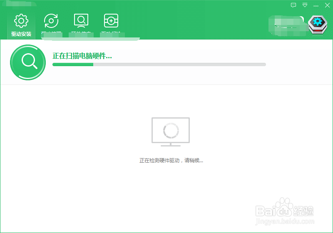This screenshot has height=233, width=333.
Task: Open the main menu triangle icon in title bar
Action: tap(305, 5)
